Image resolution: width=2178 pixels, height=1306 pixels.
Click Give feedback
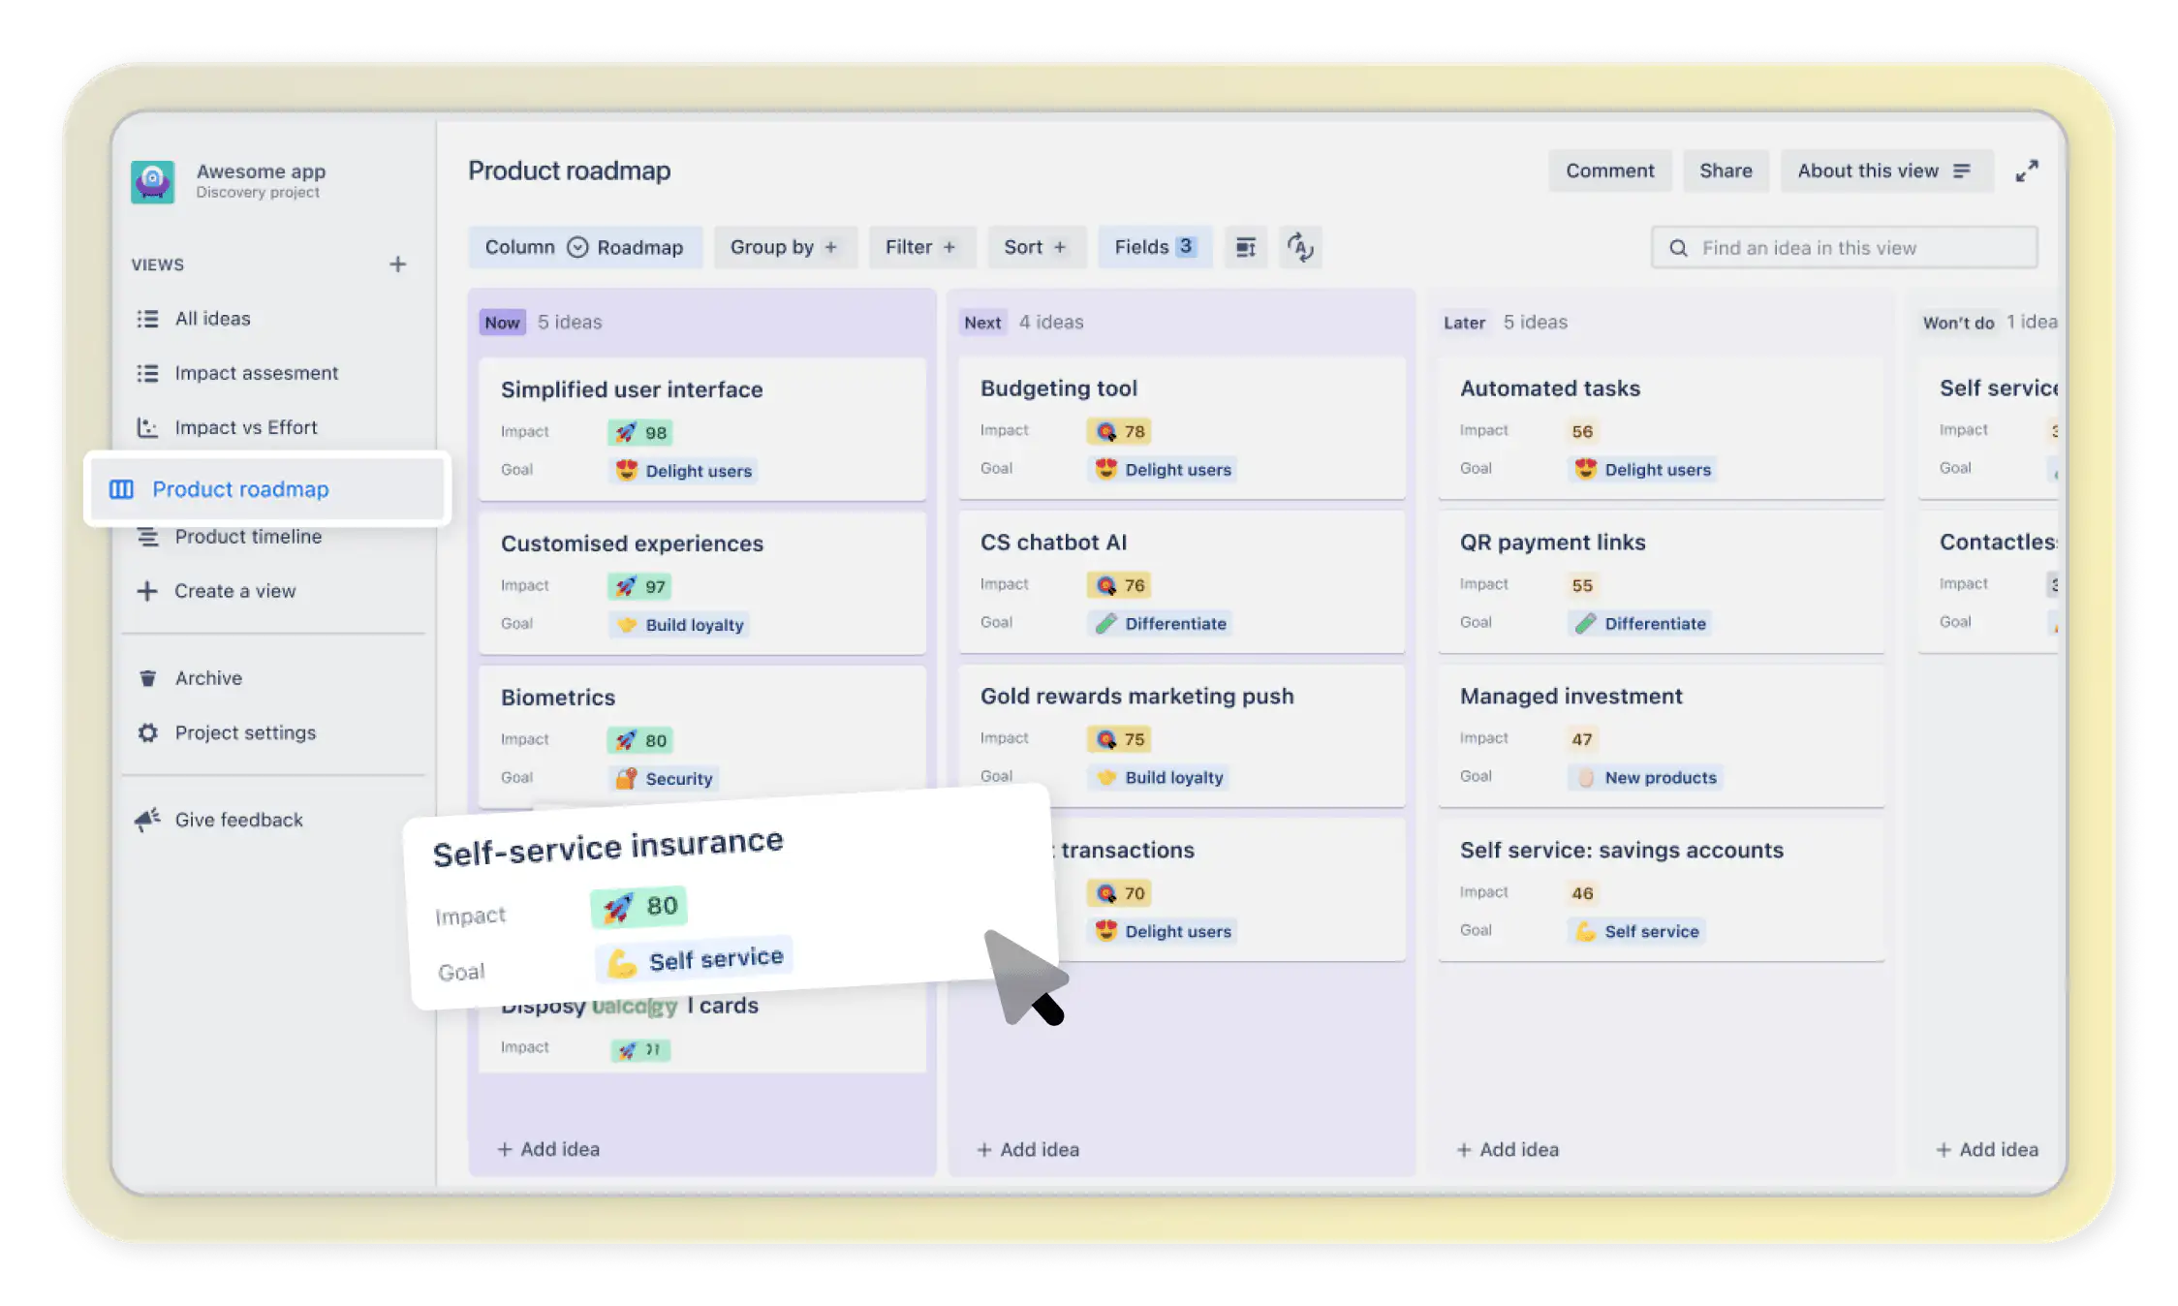pyautogui.click(x=238, y=820)
